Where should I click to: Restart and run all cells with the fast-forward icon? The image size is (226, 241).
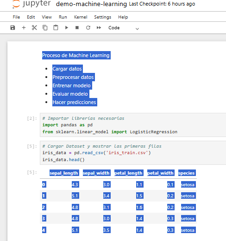tap(99, 28)
